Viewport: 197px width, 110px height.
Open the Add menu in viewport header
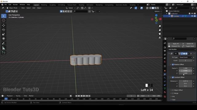click(34, 8)
